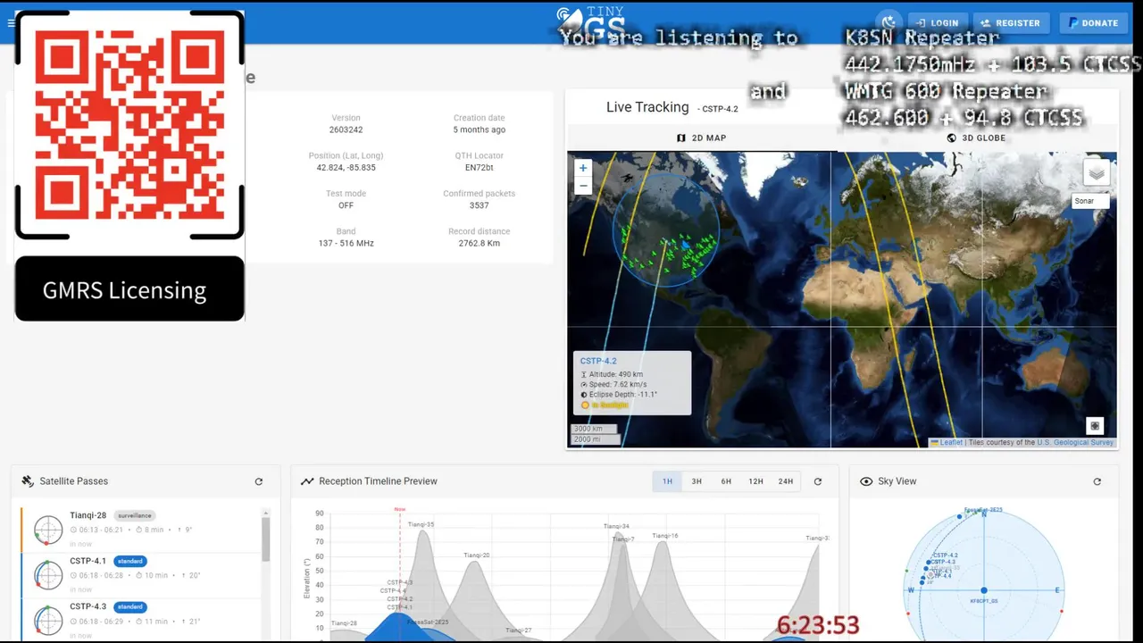Click the blue satellite marker on map
Viewport: 1143px width, 643px height.
[x=685, y=244]
